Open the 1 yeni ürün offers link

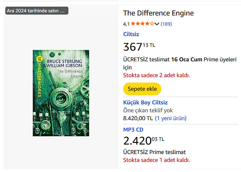tap(171, 118)
